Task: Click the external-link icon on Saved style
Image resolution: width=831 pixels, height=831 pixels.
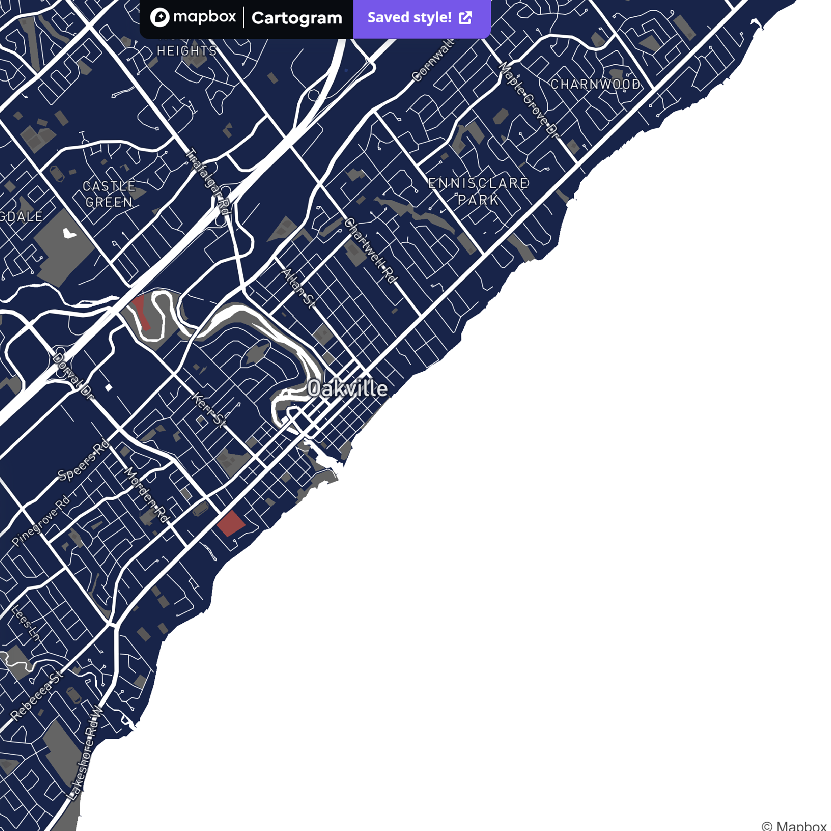Action: click(466, 17)
